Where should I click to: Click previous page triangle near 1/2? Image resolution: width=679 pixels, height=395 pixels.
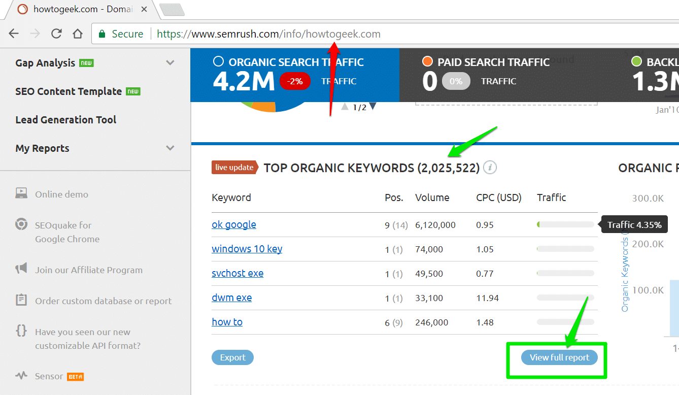tap(345, 106)
